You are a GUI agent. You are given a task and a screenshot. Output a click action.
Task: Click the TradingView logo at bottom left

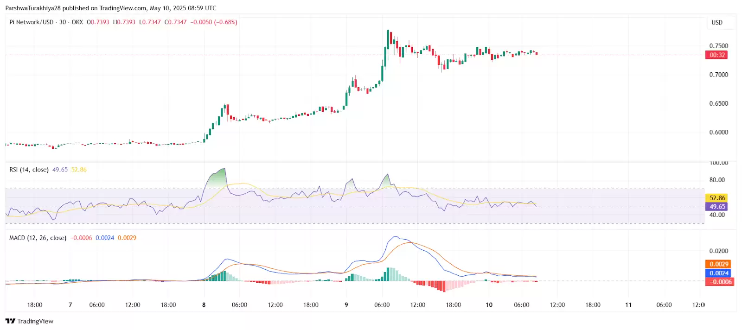coord(29,321)
